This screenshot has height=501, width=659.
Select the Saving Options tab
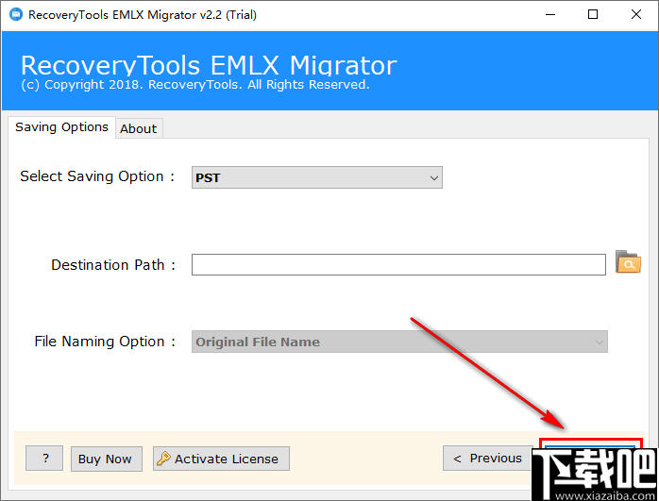tap(61, 127)
